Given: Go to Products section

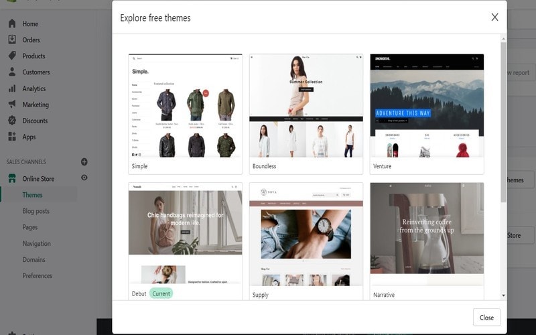Looking at the screenshot, I should point(34,56).
